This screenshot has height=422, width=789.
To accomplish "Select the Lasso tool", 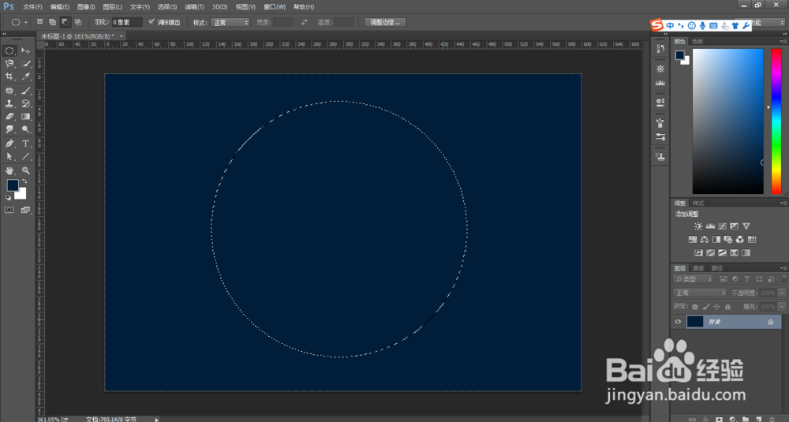I will [x=9, y=64].
